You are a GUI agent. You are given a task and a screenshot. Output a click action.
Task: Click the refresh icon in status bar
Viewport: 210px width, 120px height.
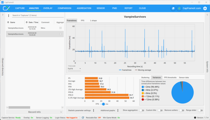pos(83,117)
